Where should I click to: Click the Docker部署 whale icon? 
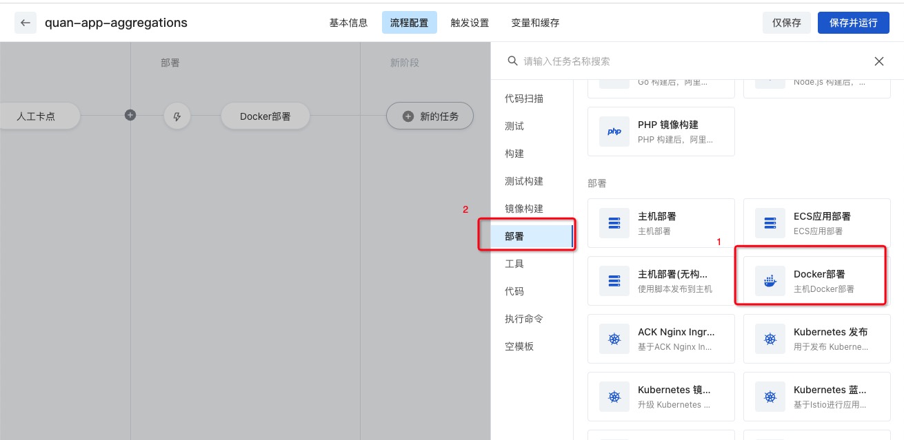coord(770,281)
